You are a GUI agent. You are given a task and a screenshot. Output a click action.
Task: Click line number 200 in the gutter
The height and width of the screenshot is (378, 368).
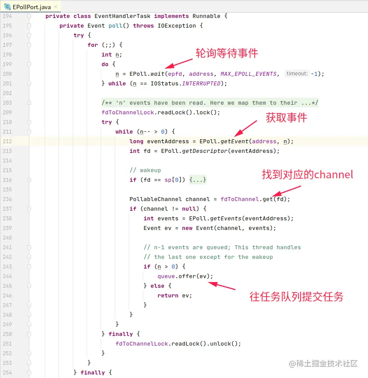7,74
